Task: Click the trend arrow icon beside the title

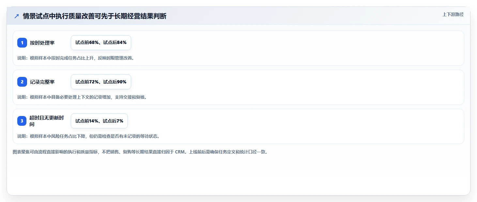Action: [17, 16]
